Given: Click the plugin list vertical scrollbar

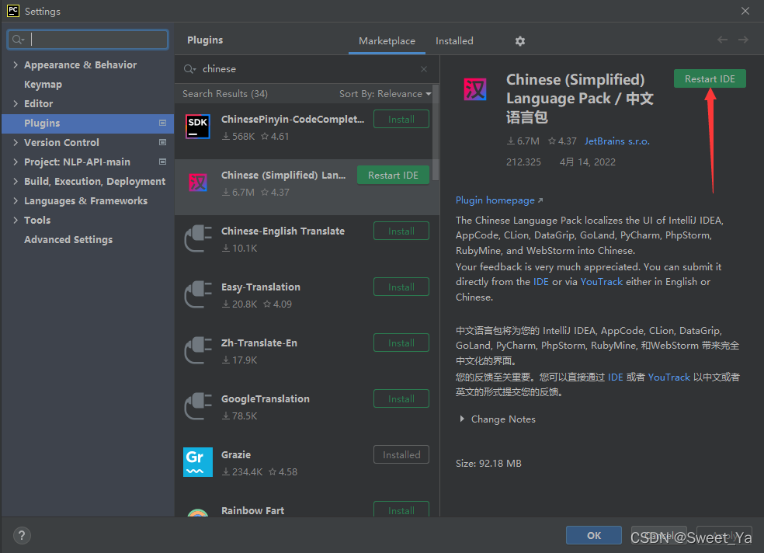Looking at the screenshot, I should [436, 133].
